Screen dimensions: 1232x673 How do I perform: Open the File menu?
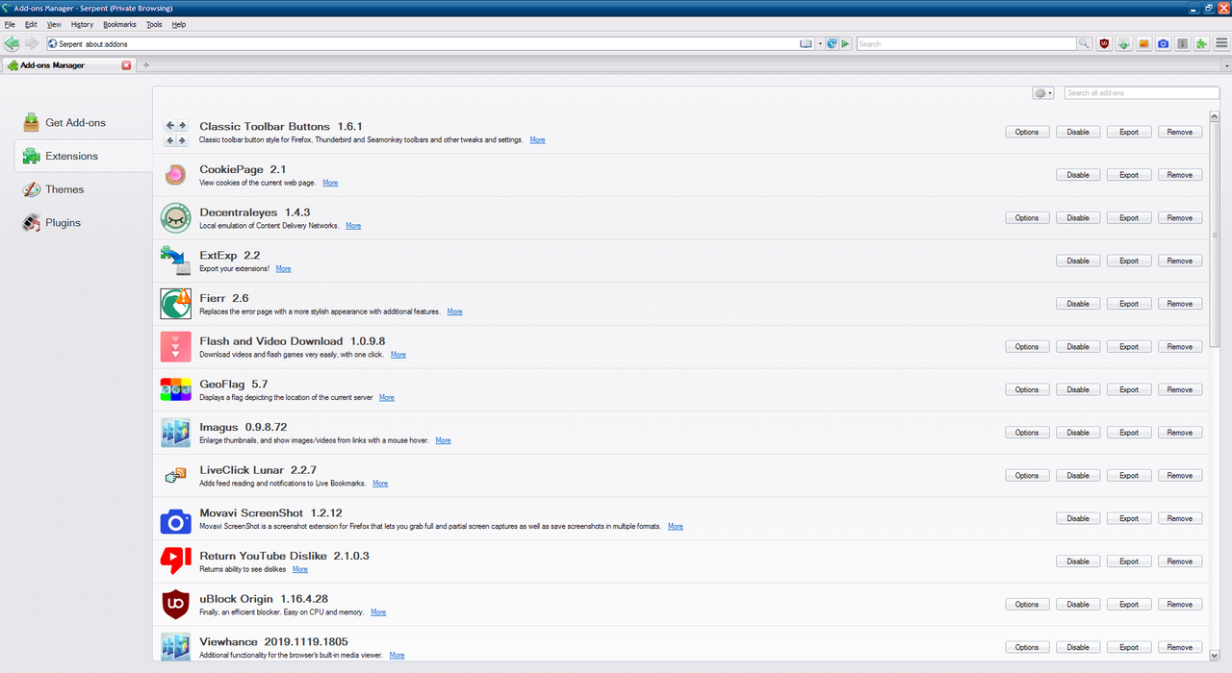tap(10, 24)
